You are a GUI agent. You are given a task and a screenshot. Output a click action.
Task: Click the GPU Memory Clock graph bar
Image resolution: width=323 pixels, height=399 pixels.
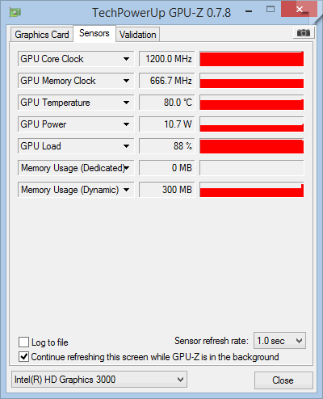click(x=252, y=81)
